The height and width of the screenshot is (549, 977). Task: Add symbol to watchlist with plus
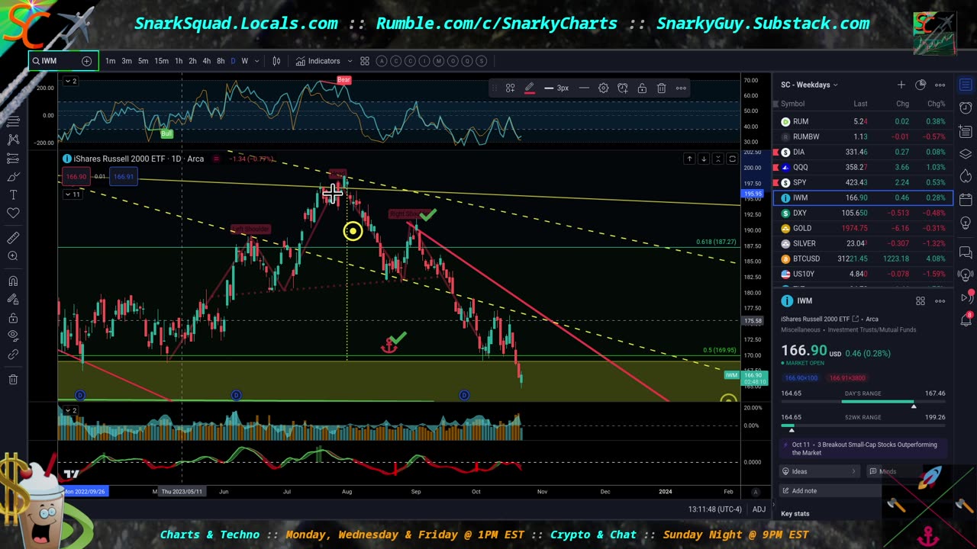point(901,85)
